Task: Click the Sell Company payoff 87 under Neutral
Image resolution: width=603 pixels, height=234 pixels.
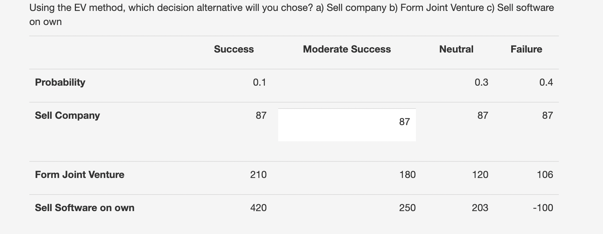Action: tap(482, 115)
